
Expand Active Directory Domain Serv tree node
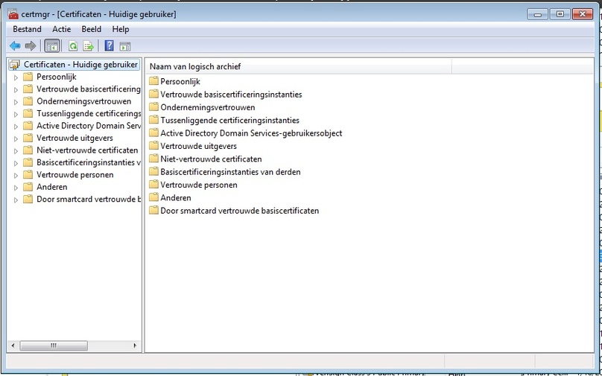point(16,127)
